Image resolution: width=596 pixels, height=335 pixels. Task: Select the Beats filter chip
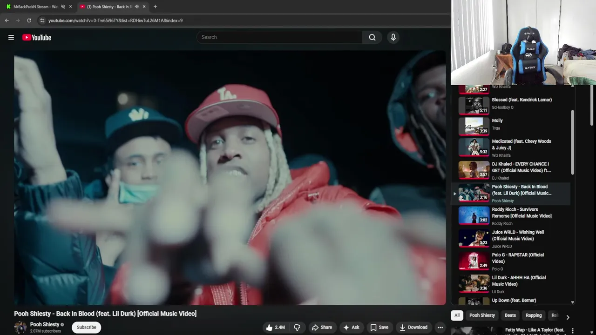[x=510, y=315]
